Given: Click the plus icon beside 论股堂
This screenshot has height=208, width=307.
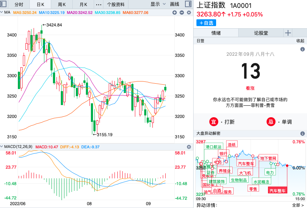Looking at the screenshot, I should (288, 33).
